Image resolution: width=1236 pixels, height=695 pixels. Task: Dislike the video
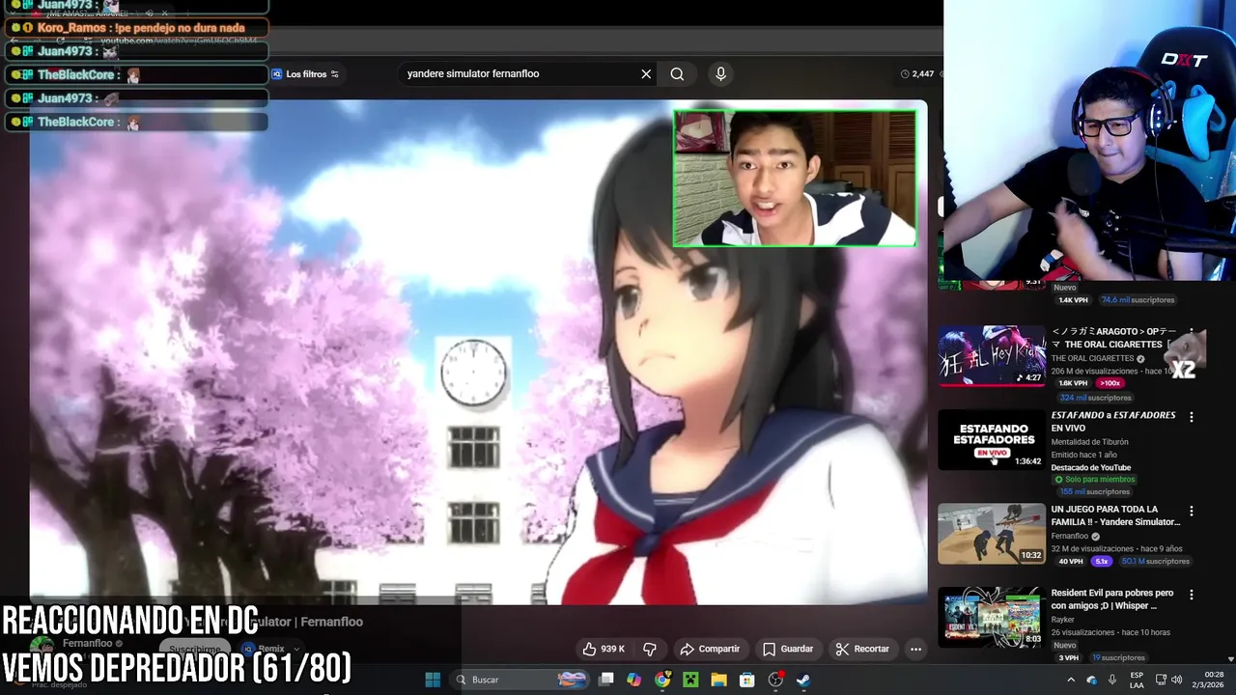tap(650, 649)
